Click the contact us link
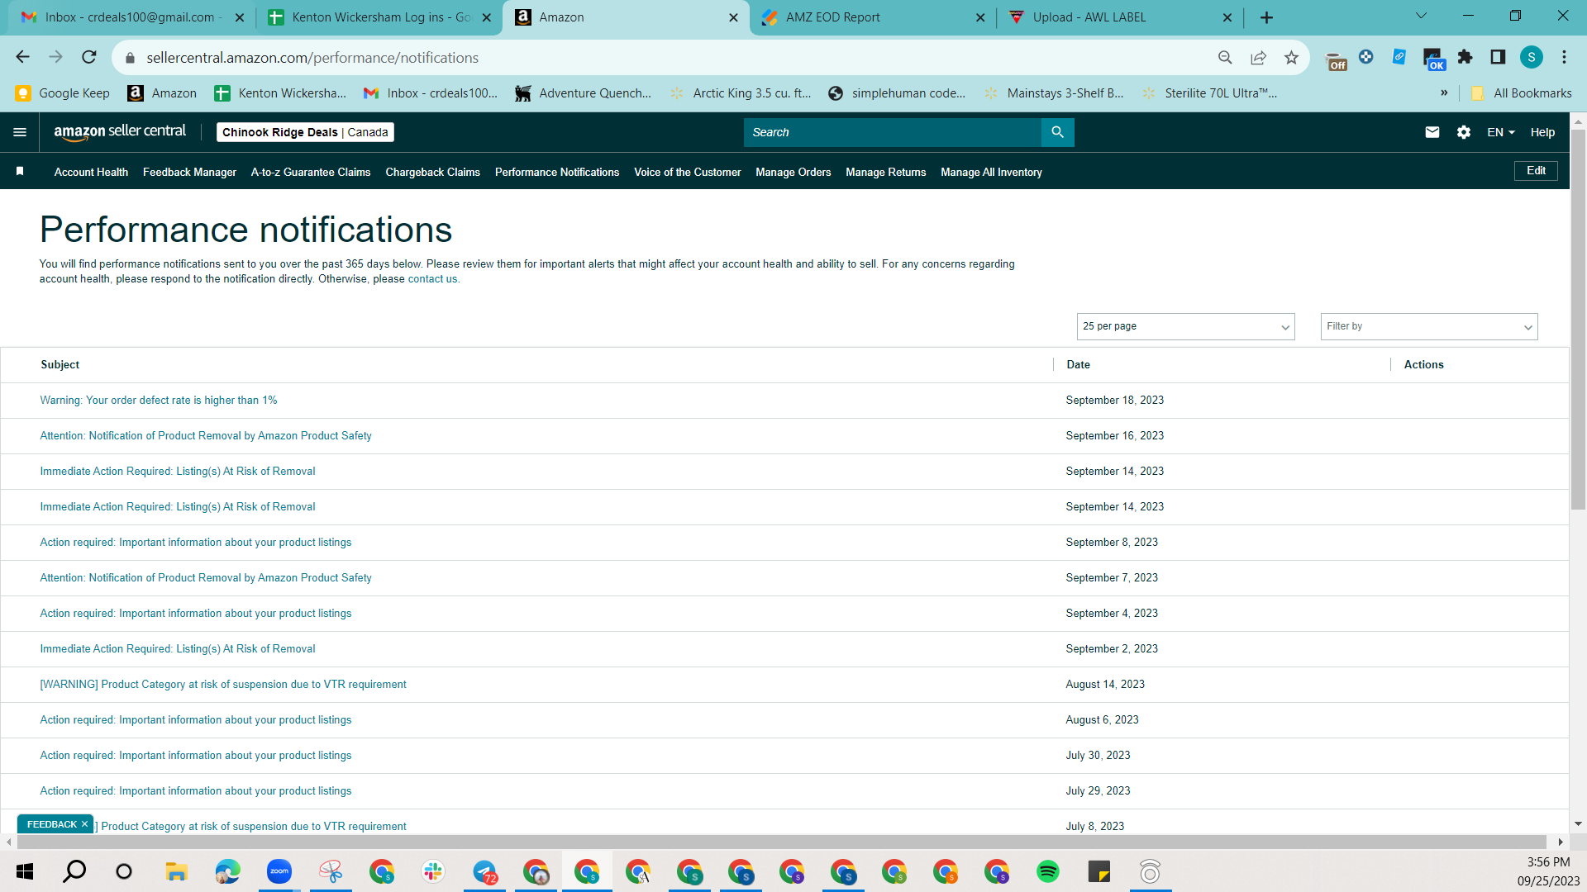This screenshot has height=892, width=1587. click(x=432, y=279)
